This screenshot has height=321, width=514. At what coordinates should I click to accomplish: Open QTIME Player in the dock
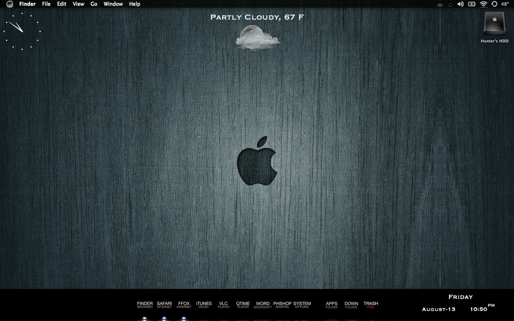[243, 305]
